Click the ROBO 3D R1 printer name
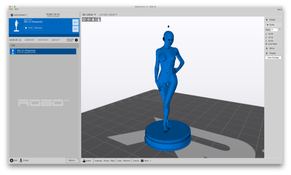The width and height of the screenshot is (291, 175). pyautogui.click(x=53, y=14)
